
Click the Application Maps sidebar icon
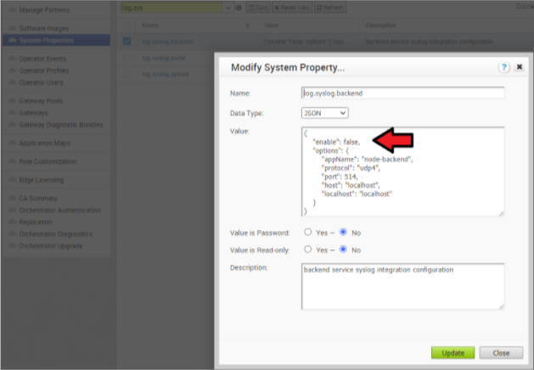(x=13, y=143)
